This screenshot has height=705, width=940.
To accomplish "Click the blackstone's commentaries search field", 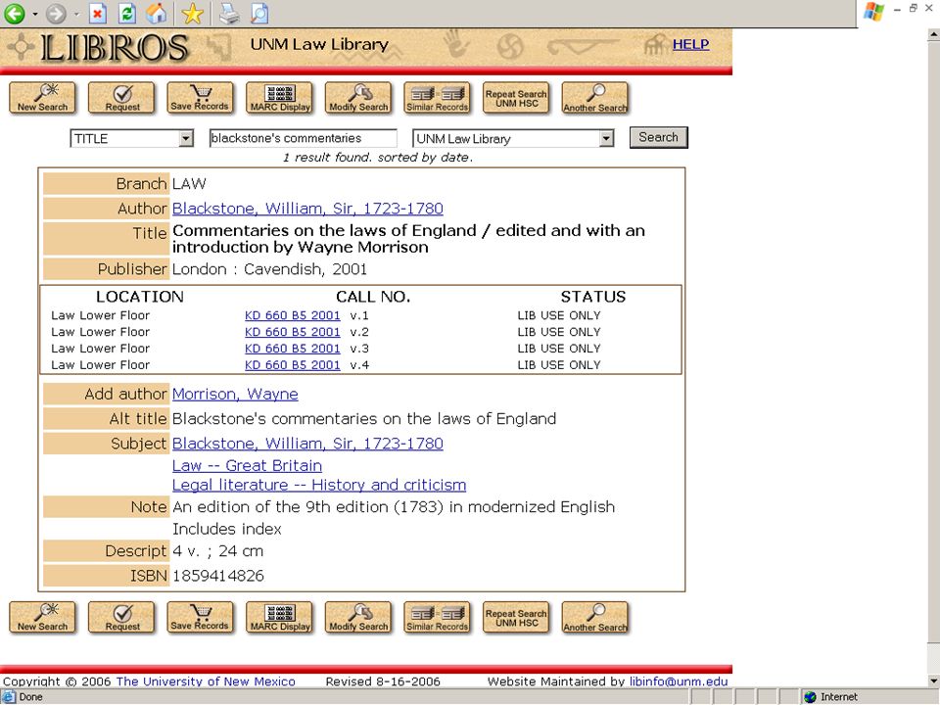I will coord(303,138).
